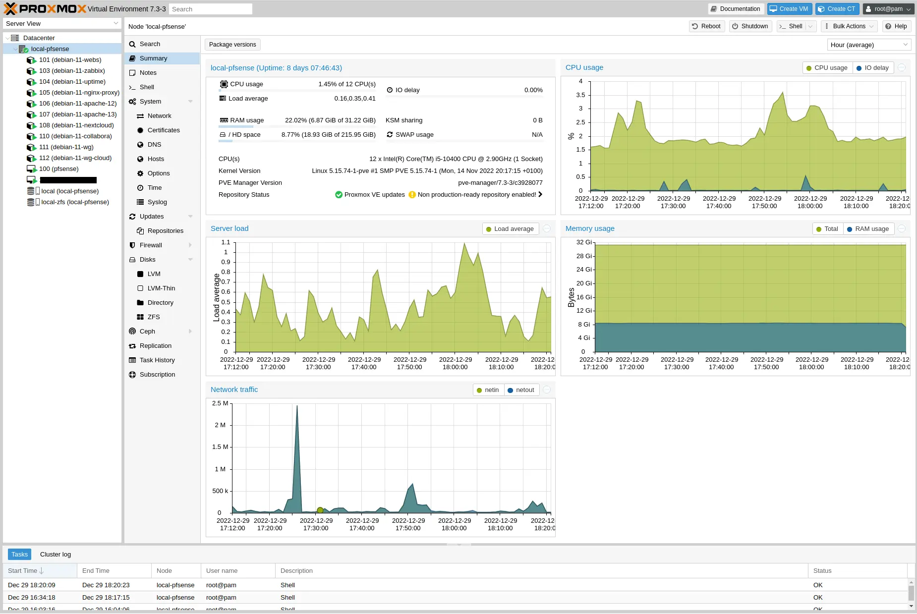Viewport: 917px width, 614px height.
Task: Toggle IO delay series in CPU chart legend
Action: coord(872,68)
